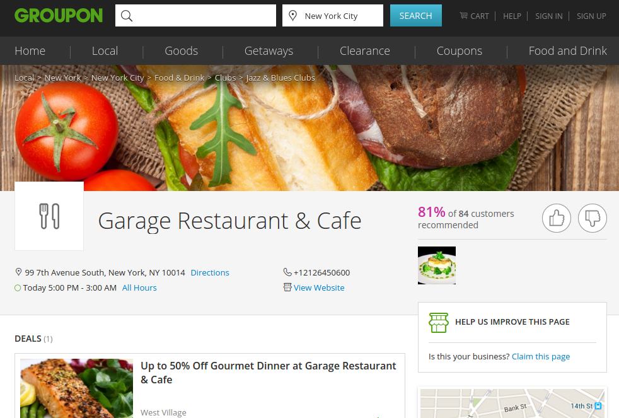Show All Hours
Viewport: 619px width, 418px height.
[x=139, y=287]
